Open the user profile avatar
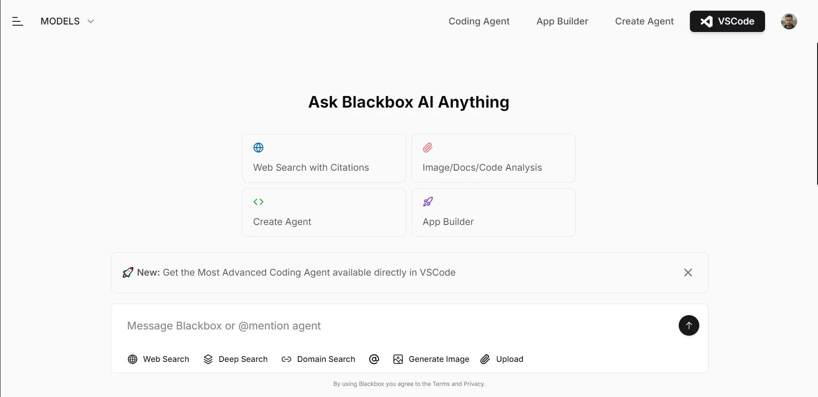Screen dimensions: 818x397 click(x=789, y=21)
